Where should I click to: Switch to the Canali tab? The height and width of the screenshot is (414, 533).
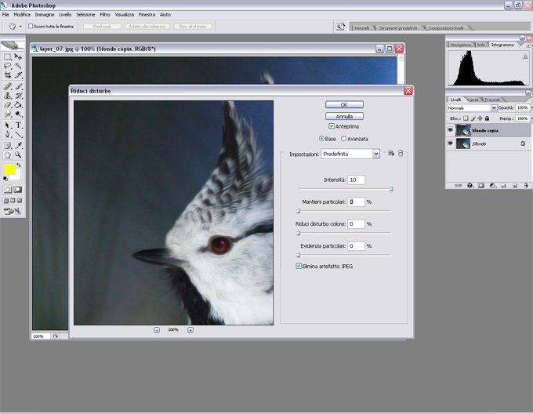coord(473,100)
